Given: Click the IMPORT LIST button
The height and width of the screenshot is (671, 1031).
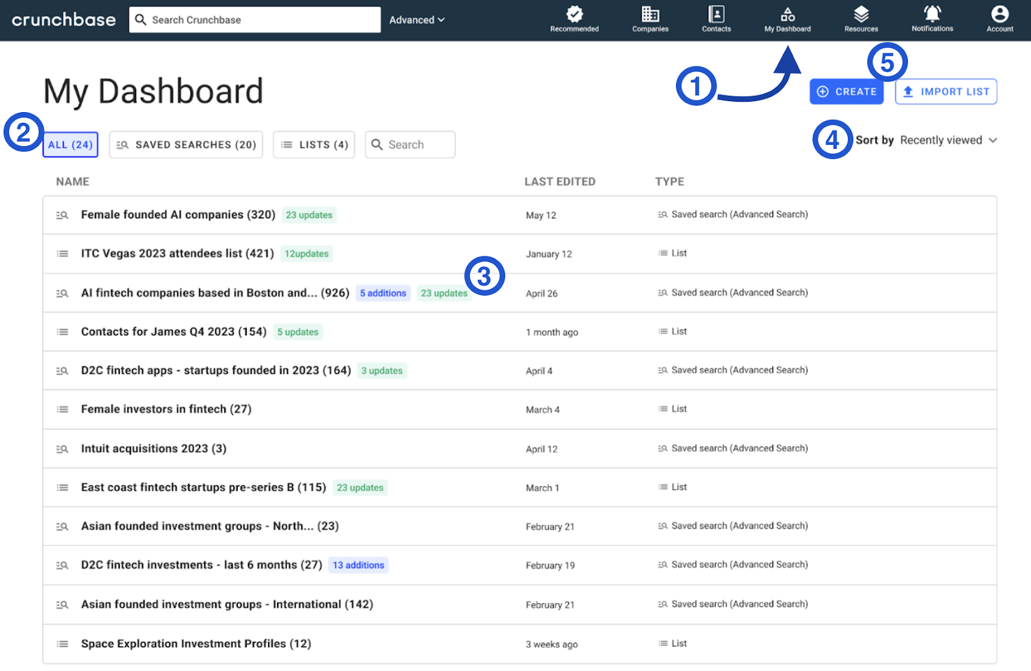Looking at the screenshot, I should tap(945, 91).
